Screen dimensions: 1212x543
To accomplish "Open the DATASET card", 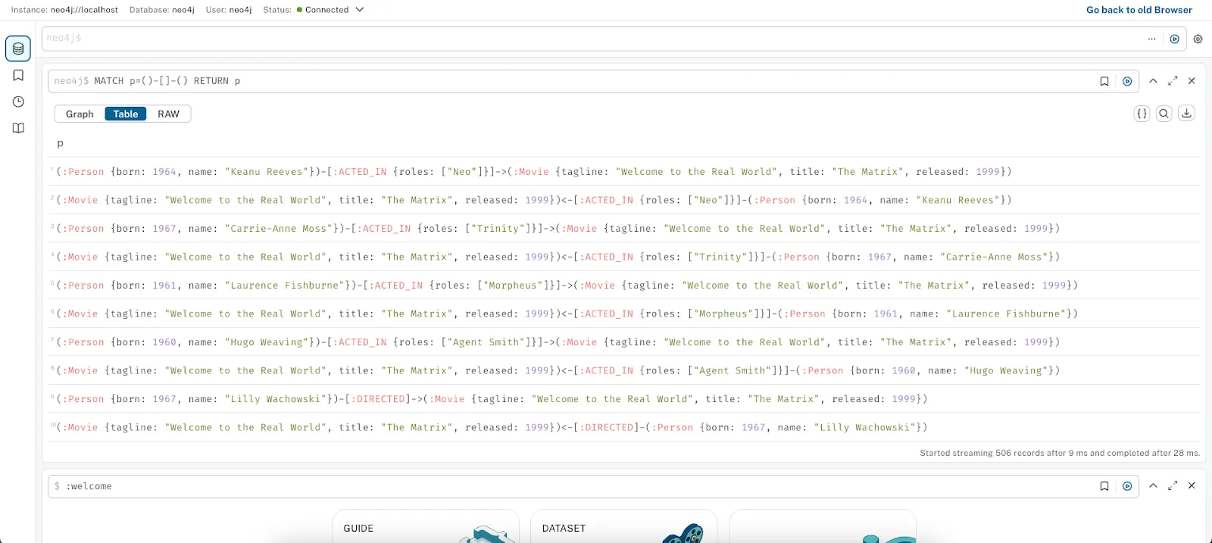I will [x=624, y=526].
